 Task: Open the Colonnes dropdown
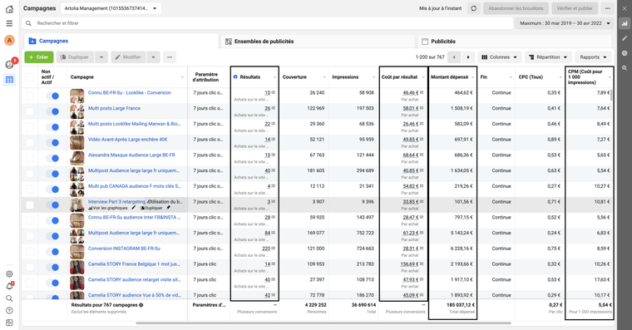coord(500,57)
